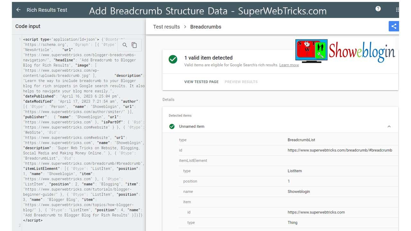Select the Breadcrumbs breadcrumb label

(x=205, y=27)
